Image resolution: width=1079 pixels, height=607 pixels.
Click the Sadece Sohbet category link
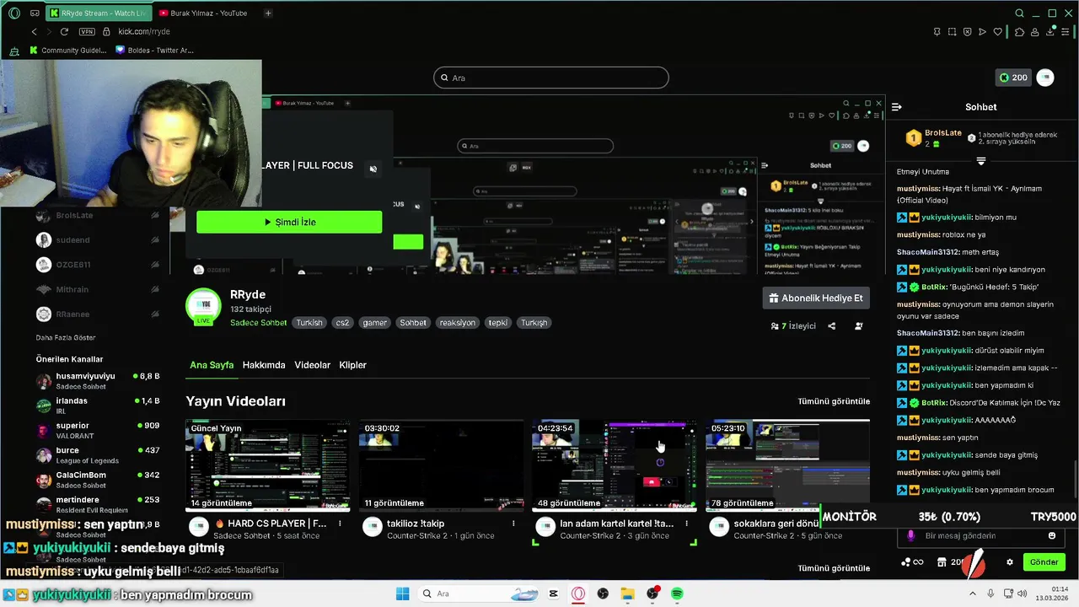pos(258,323)
